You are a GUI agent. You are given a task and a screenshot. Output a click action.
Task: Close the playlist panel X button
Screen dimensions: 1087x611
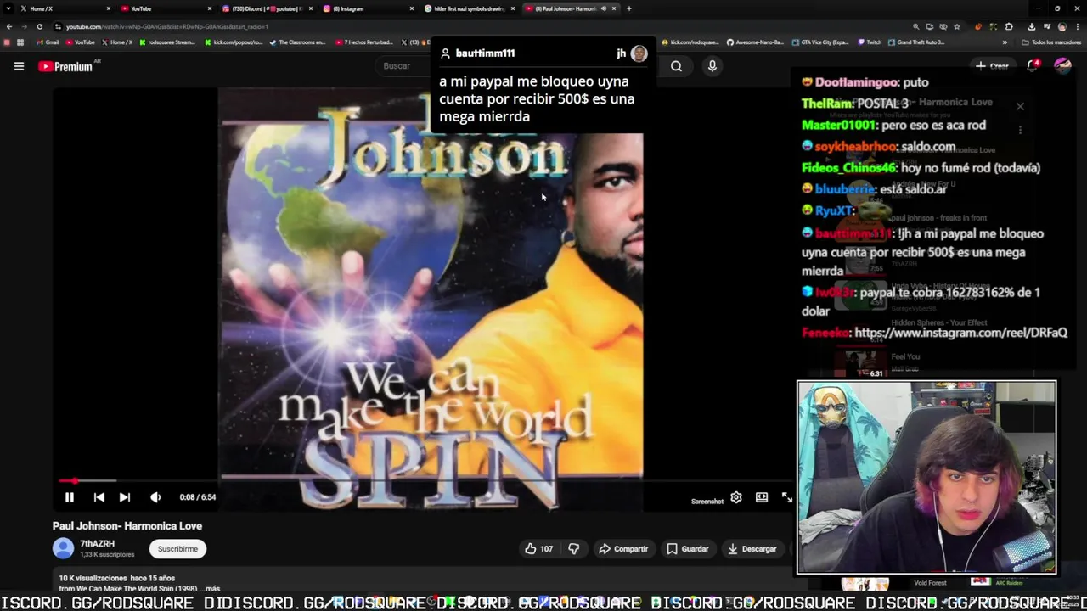(1020, 106)
